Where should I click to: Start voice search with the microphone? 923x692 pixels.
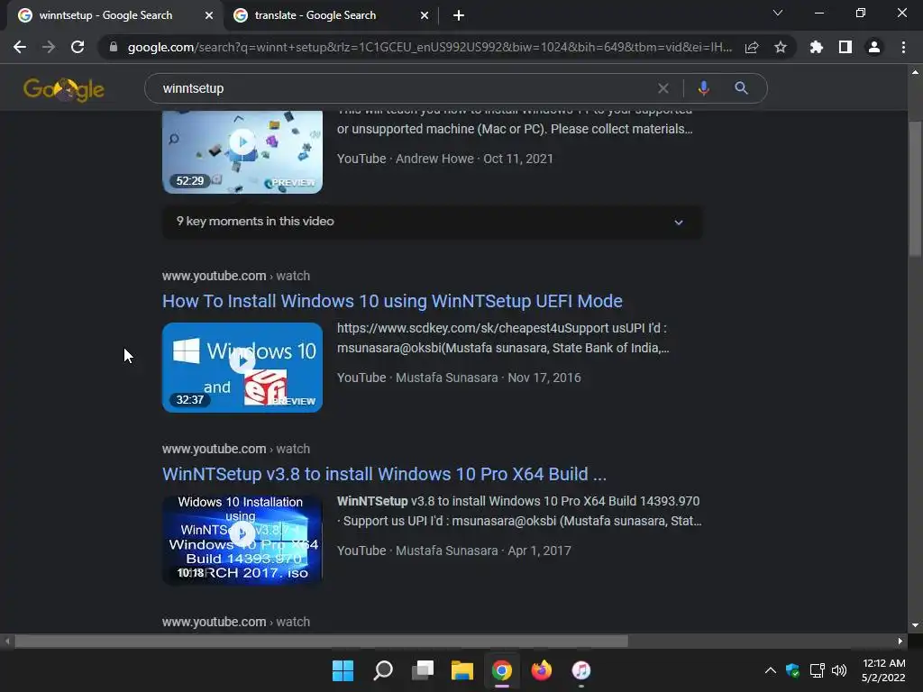pos(703,88)
